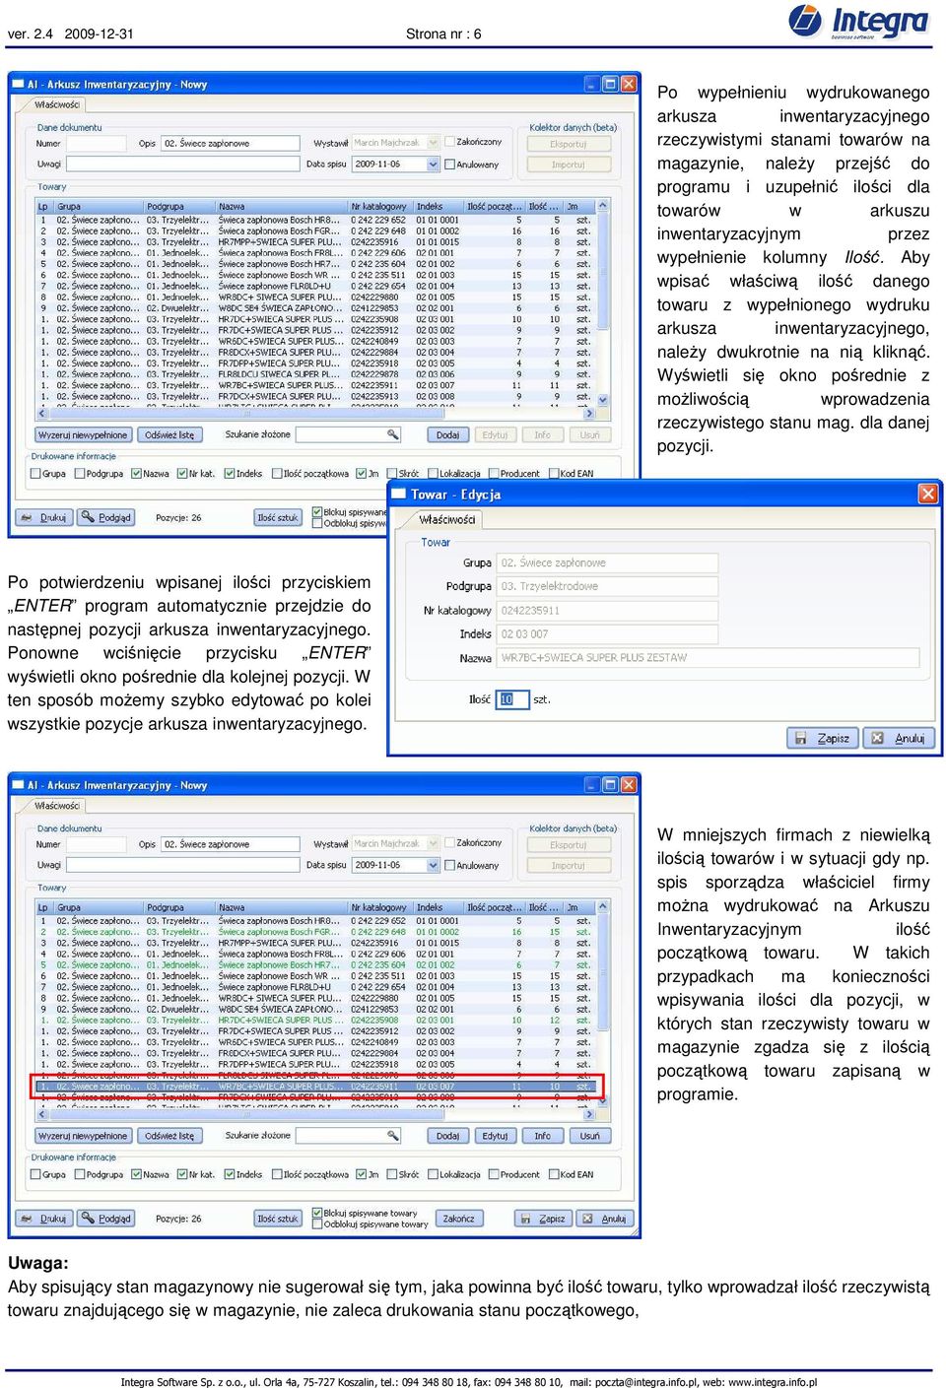Screen dimensions: 946x1388
Task: Click Info button in lower window
Action: (x=542, y=1136)
